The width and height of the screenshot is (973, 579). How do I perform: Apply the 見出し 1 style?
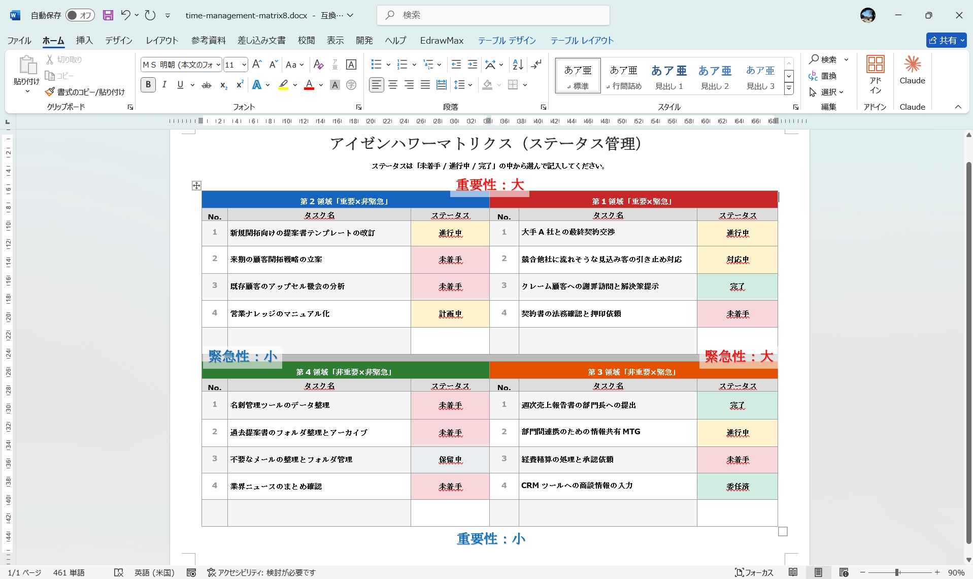669,76
